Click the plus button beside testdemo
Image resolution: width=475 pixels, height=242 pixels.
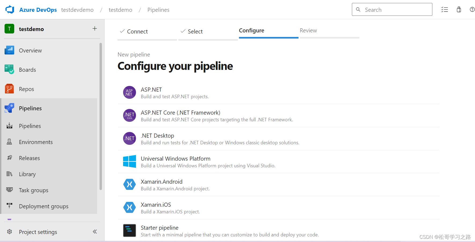(x=95, y=28)
